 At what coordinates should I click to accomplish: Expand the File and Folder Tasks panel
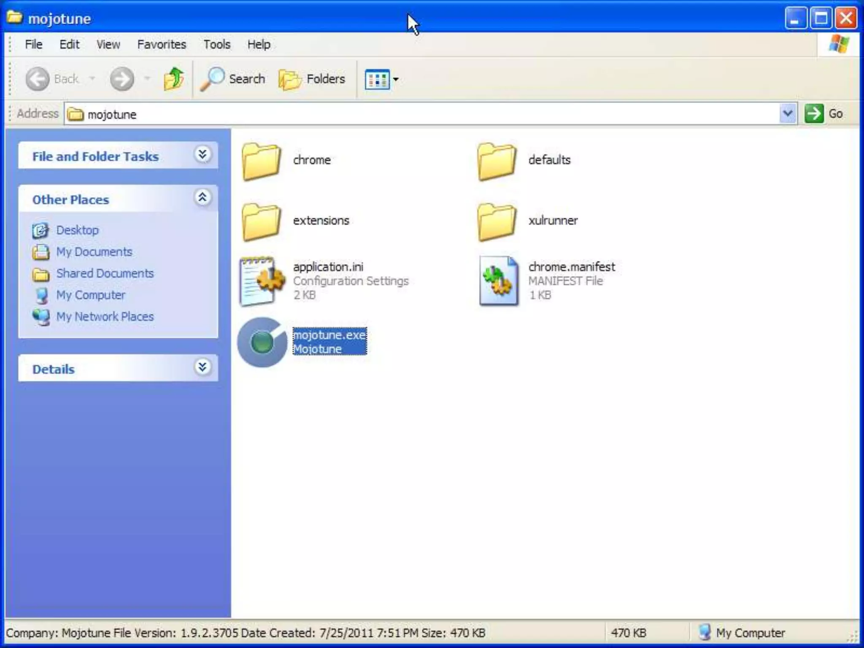[202, 155]
